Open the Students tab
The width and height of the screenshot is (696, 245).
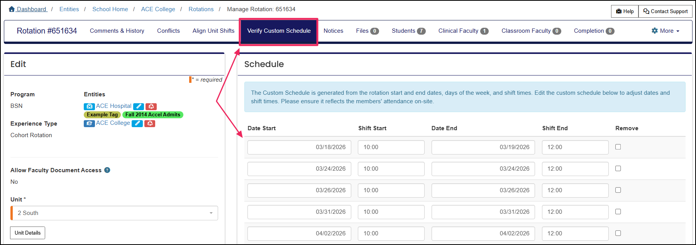pyautogui.click(x=408, y=31)
